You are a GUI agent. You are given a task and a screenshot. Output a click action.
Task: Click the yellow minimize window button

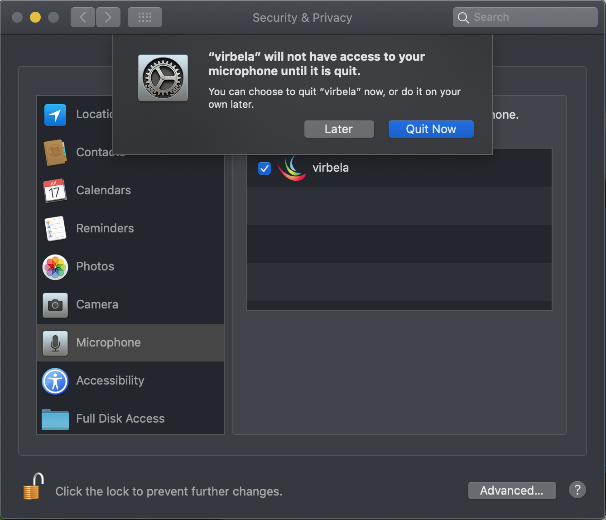(35, 17)
